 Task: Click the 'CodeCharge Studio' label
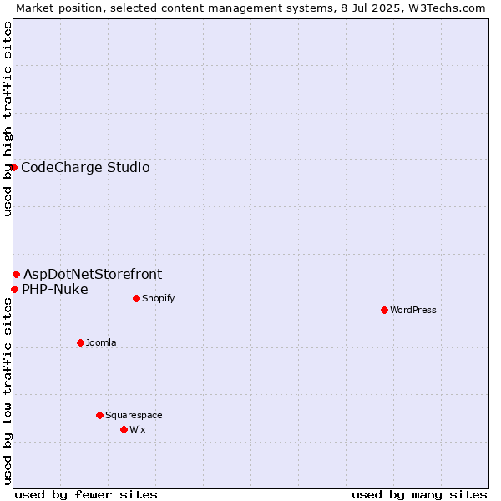click(x=85, y=168)
